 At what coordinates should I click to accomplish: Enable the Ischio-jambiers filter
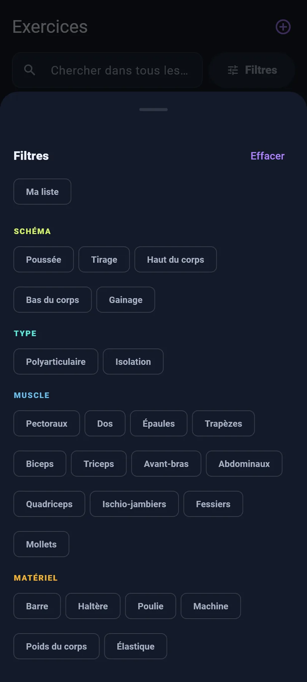(x=134, y=504)
